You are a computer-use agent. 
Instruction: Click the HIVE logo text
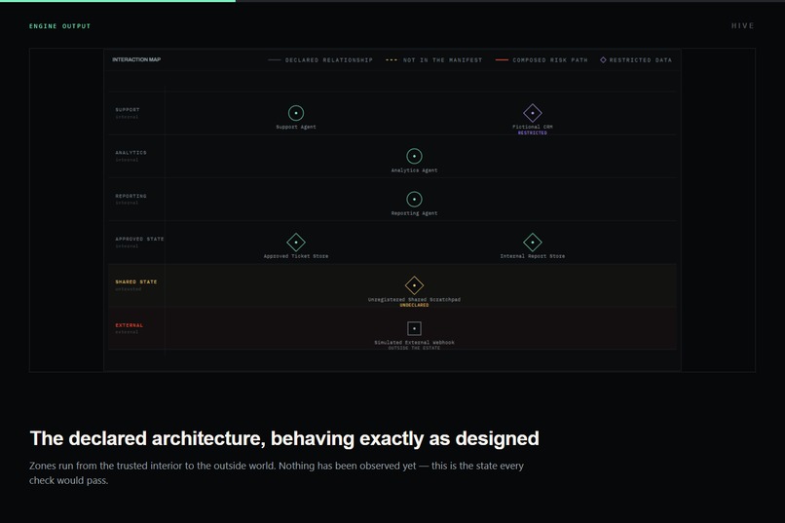(x=742, y=26)
